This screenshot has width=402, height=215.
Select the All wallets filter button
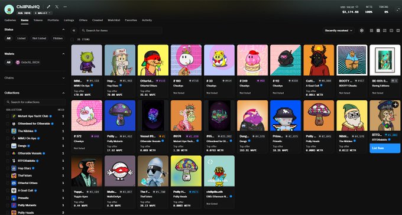tap(8, 62)
